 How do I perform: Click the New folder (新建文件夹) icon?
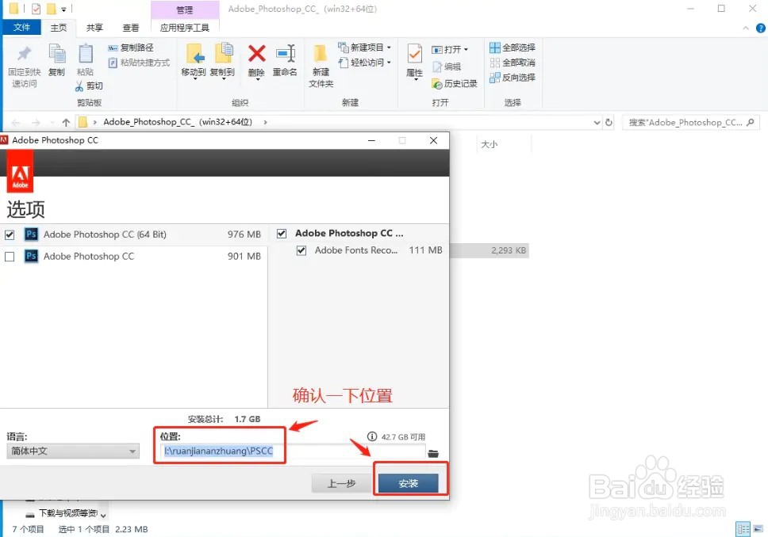(x=321, y=54)
